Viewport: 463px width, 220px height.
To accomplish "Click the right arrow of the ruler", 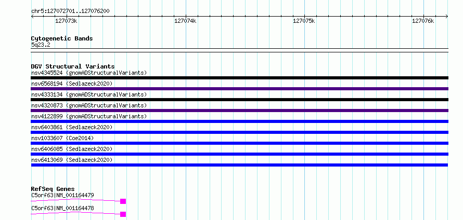I will click(447, 17).
